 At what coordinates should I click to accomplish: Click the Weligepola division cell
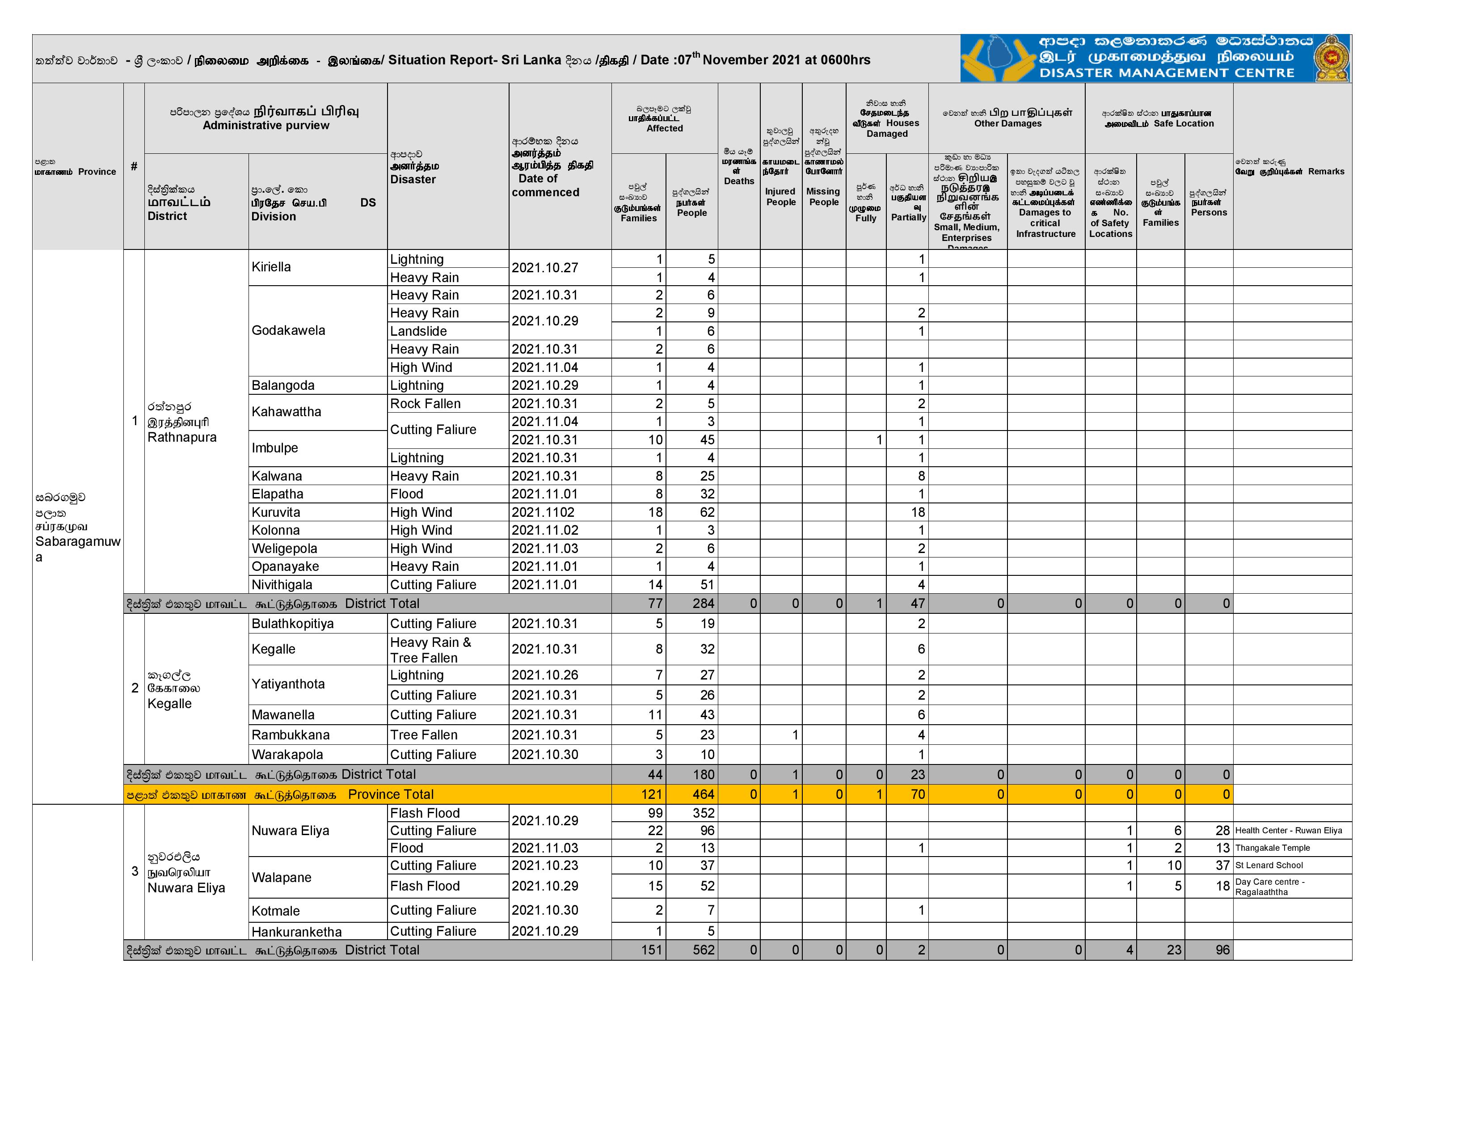pos(318,549)
